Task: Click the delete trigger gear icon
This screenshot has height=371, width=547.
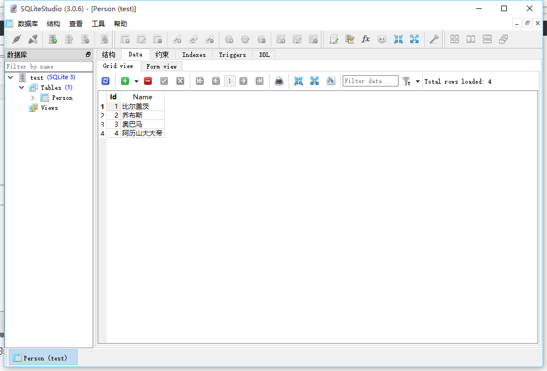Action: point(261,39)
